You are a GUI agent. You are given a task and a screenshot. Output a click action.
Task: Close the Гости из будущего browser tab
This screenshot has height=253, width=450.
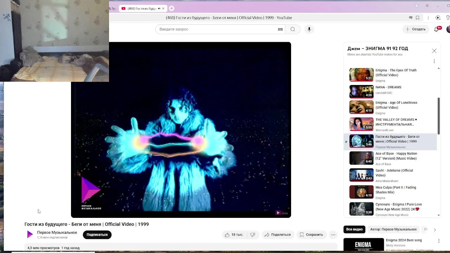[x=163, y=8]
